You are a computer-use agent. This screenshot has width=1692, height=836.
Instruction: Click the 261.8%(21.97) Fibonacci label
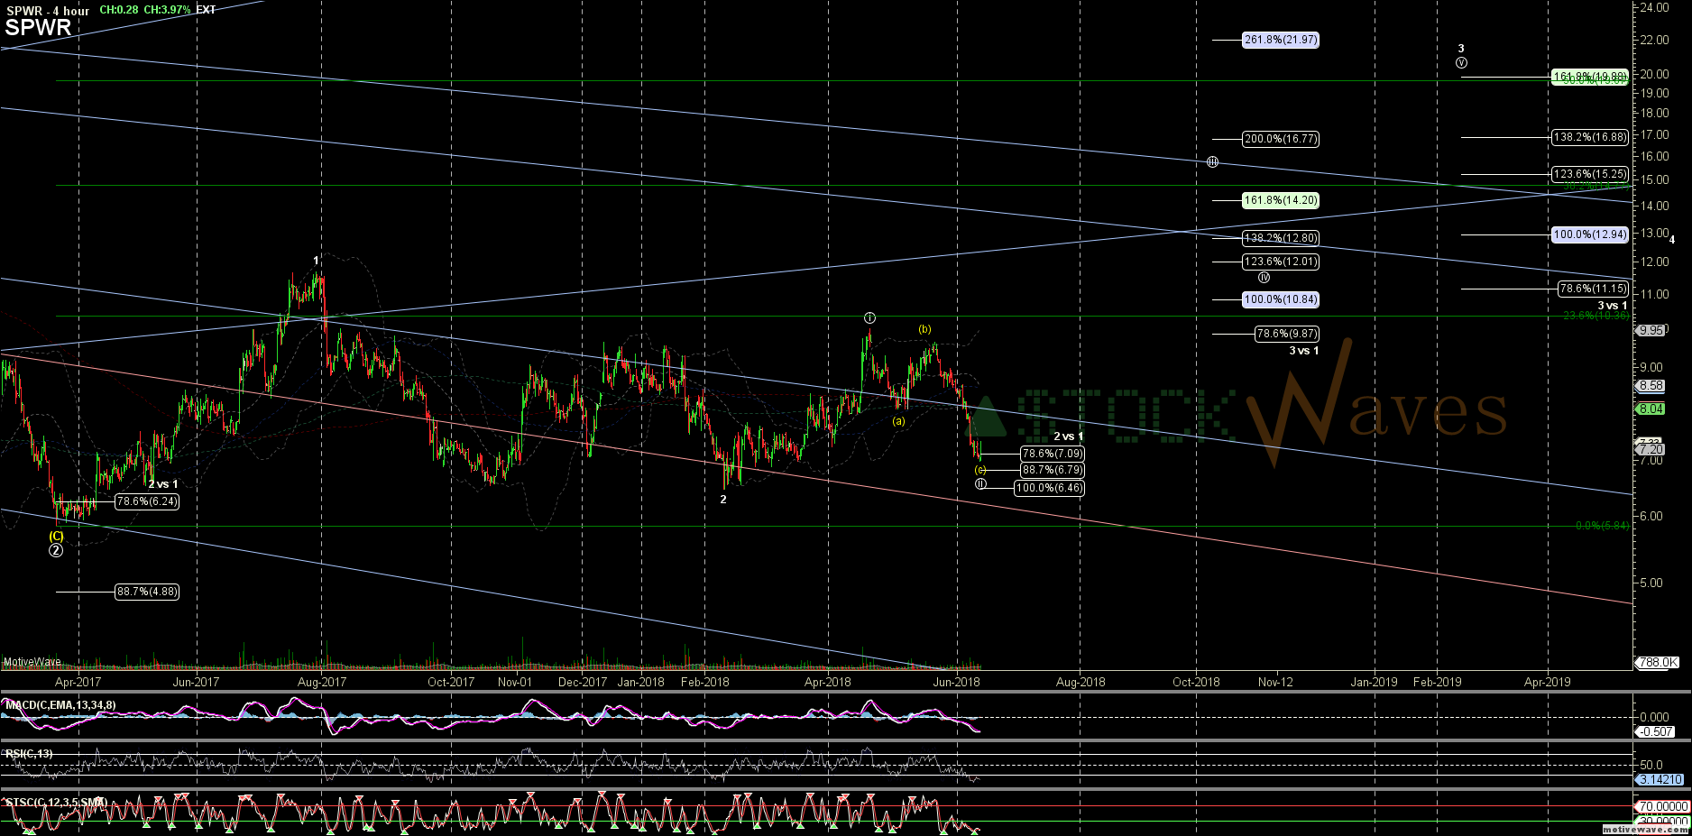tap(1281, 41)
